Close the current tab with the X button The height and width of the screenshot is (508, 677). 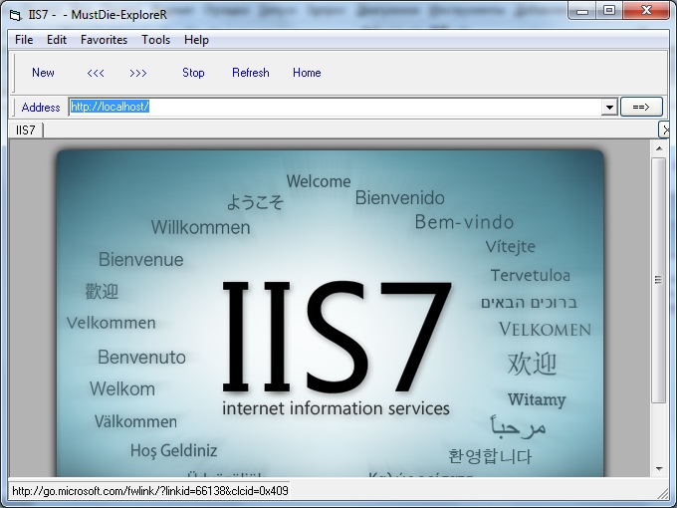click(x=664, y=130)
